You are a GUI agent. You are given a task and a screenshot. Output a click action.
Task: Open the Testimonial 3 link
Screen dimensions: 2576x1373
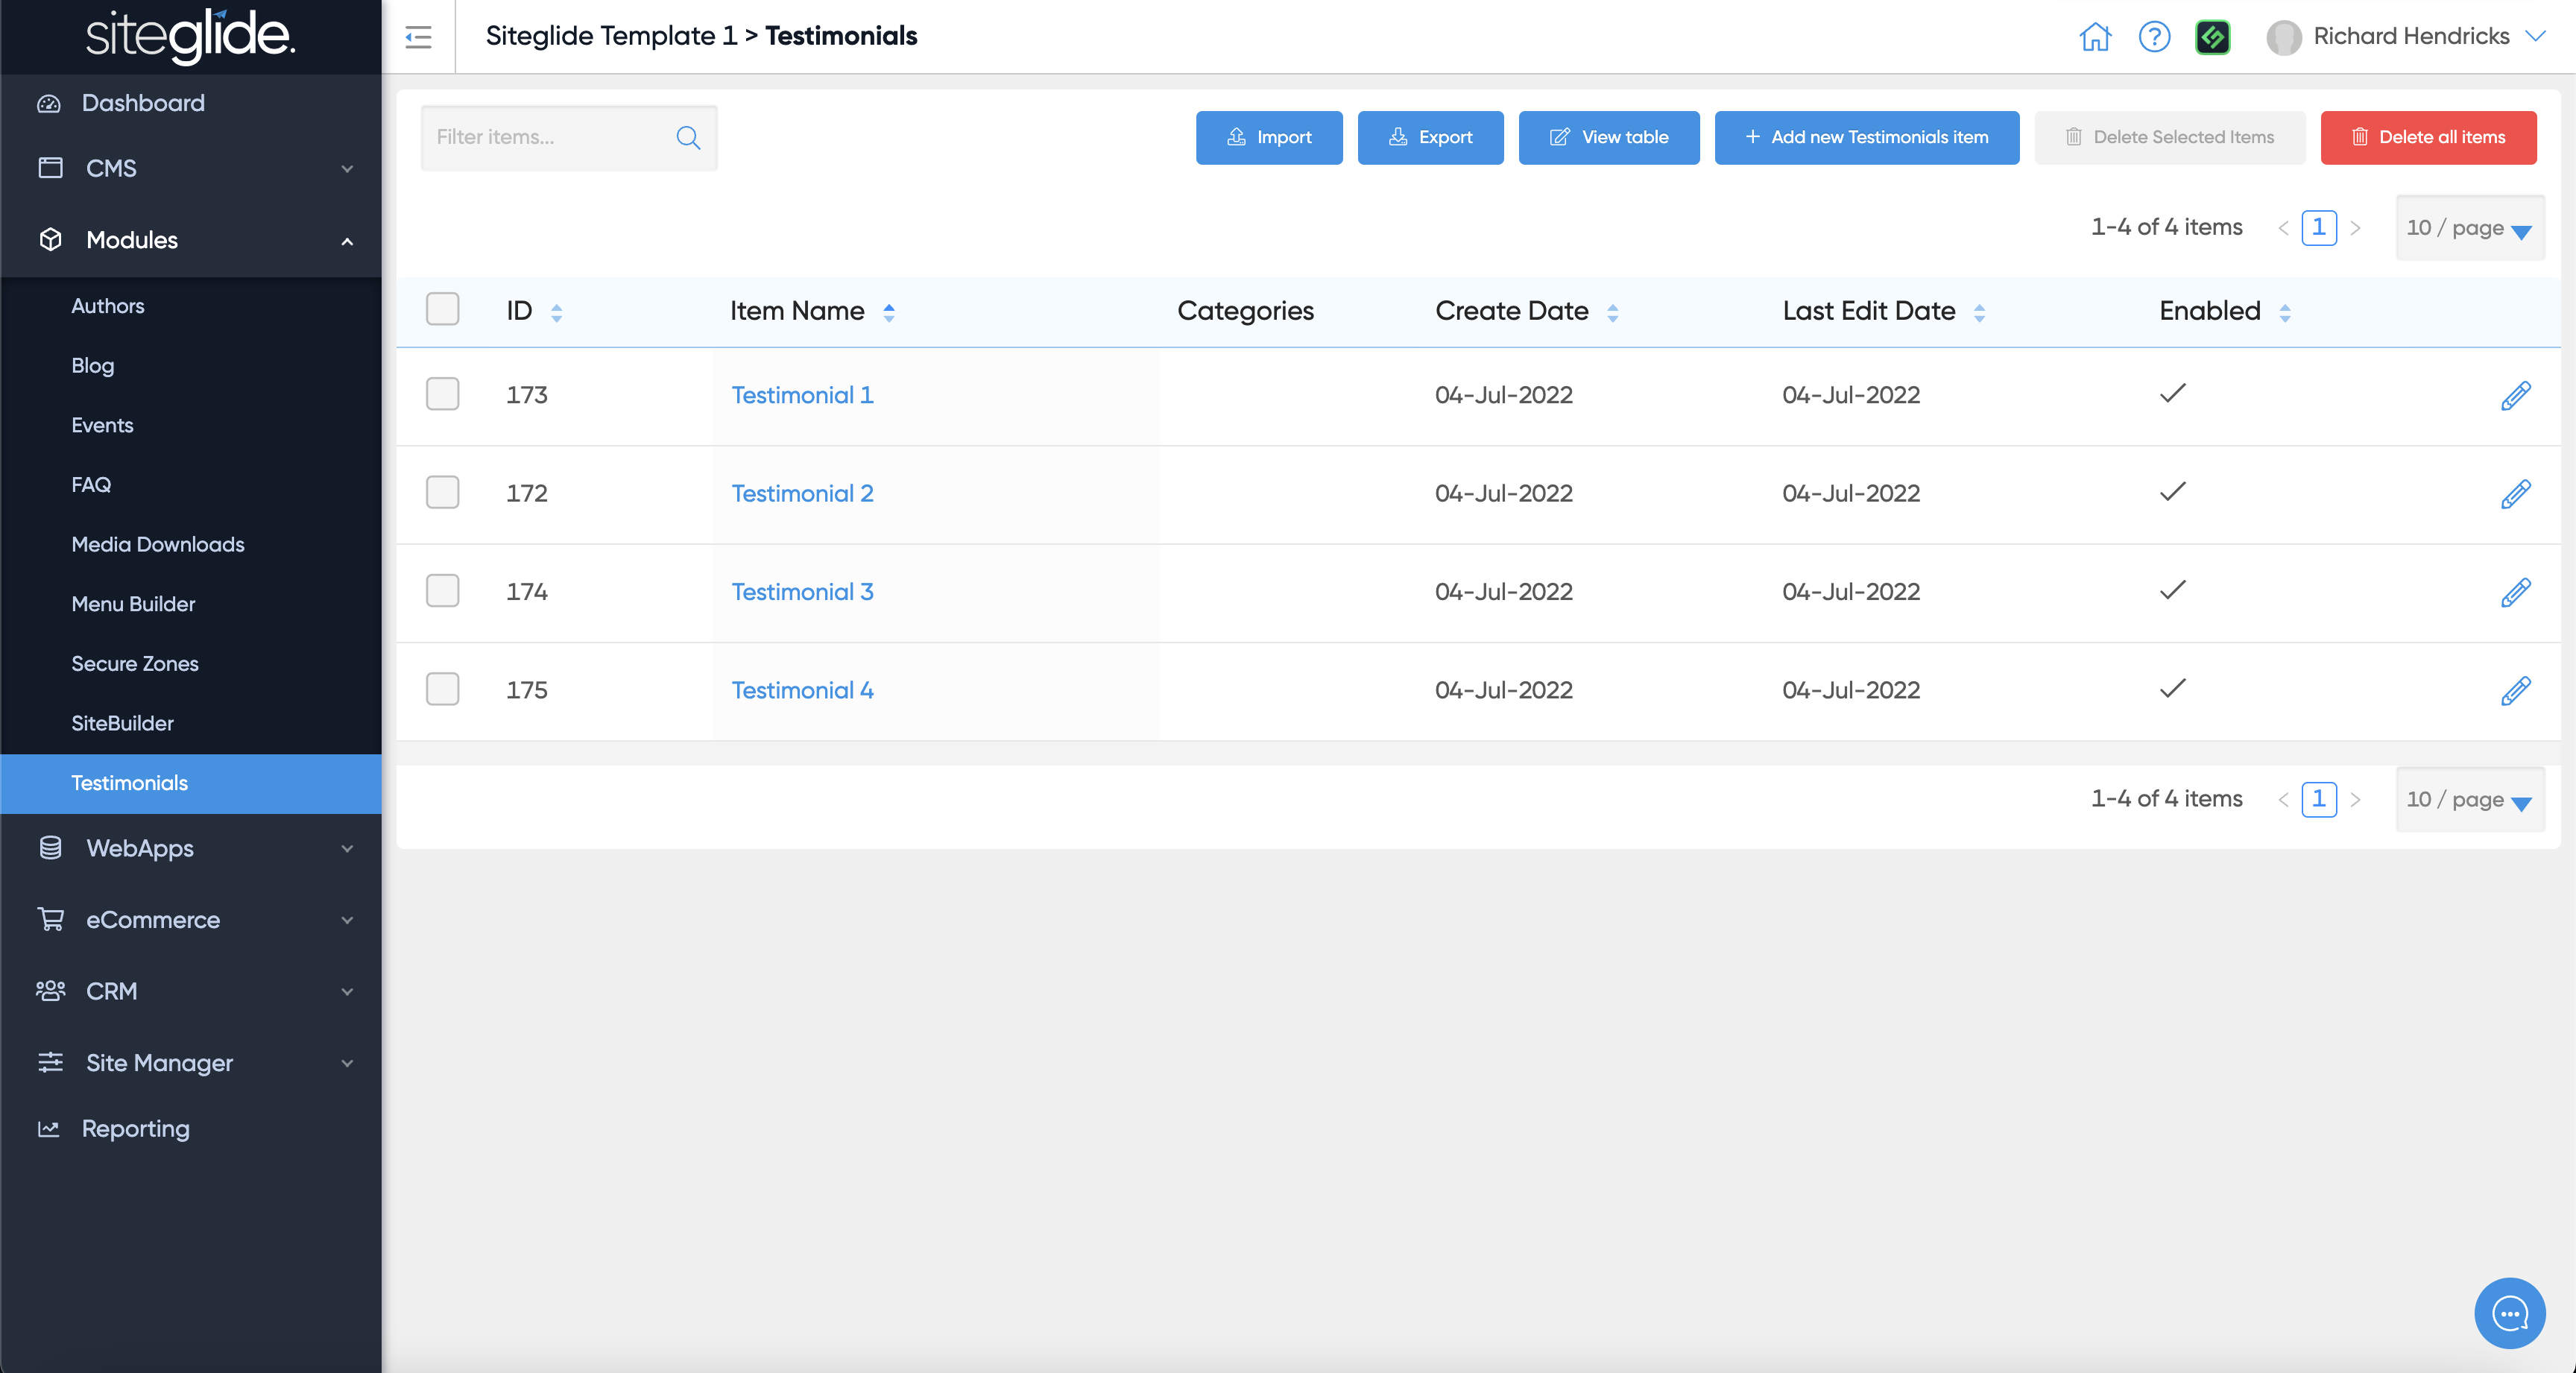(802, 591)
